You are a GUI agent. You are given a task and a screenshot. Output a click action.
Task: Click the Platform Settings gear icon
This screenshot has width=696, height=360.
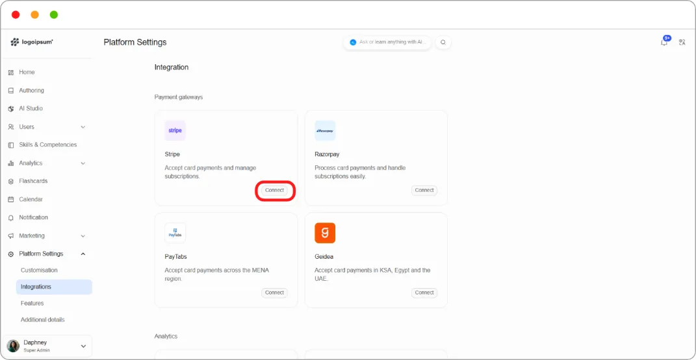pos(11,254)
